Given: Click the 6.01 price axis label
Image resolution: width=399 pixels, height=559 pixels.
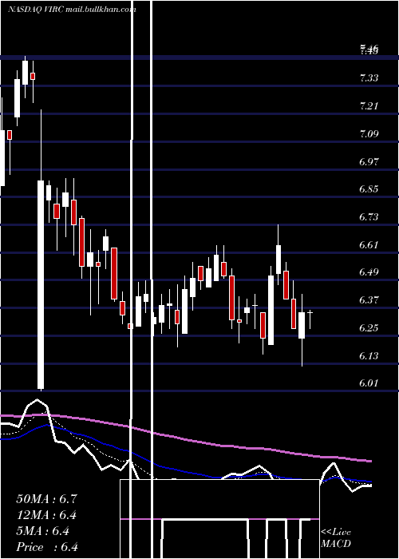Looking at the screenshot, I should pyautogui.click(x=369, y=383).
